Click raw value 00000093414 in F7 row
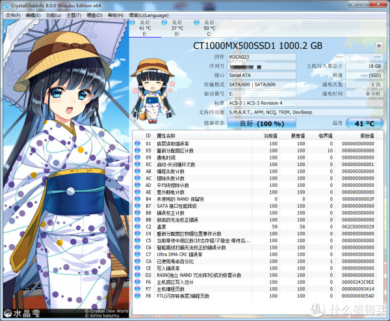Viewport: 390px width, 321px height. (x=358, y=289)
